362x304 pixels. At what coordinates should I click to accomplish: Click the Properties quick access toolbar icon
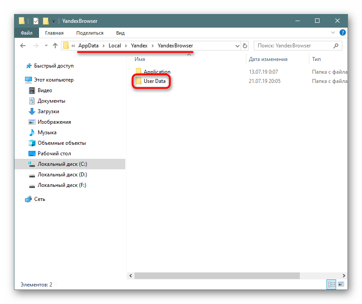click(36, 21)
